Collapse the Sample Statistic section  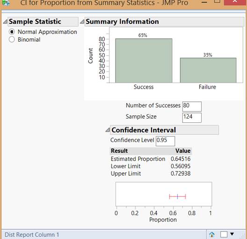pyautogui.click(x=5, y=22)
